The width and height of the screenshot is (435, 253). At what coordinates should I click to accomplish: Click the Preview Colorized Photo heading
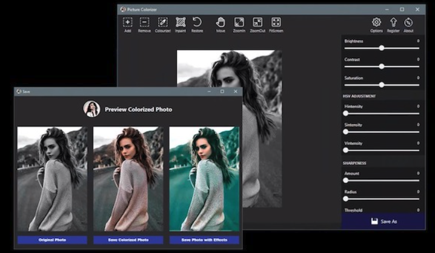coord(138,110)
